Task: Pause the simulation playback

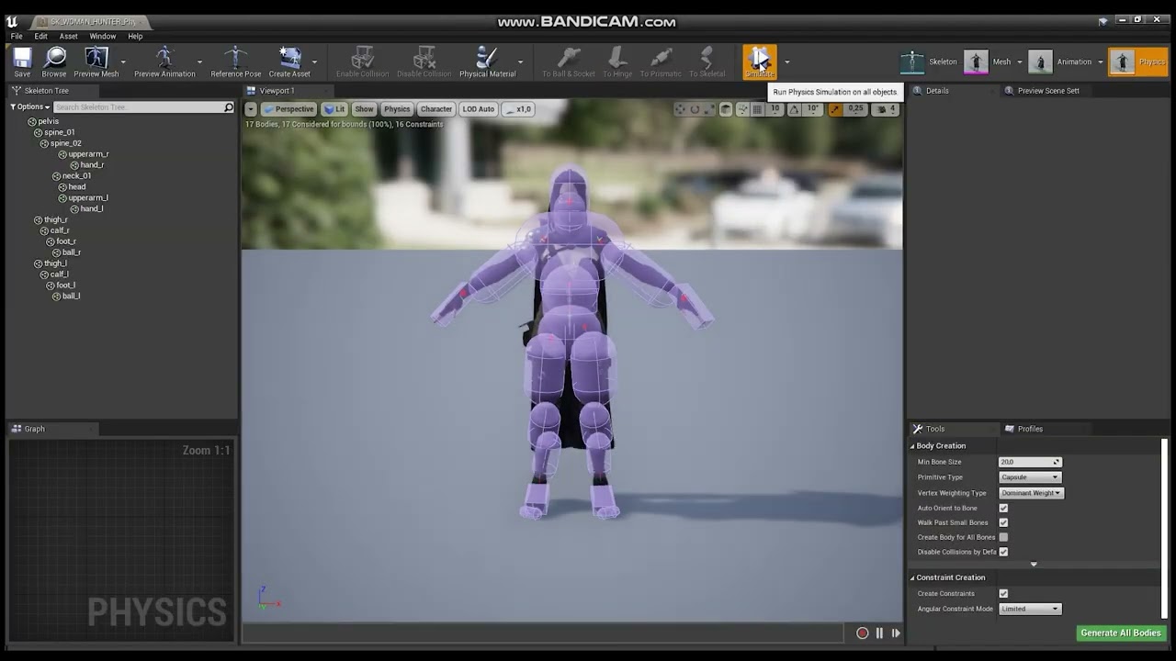Action: pyautogui.click(x=879, y=633)
